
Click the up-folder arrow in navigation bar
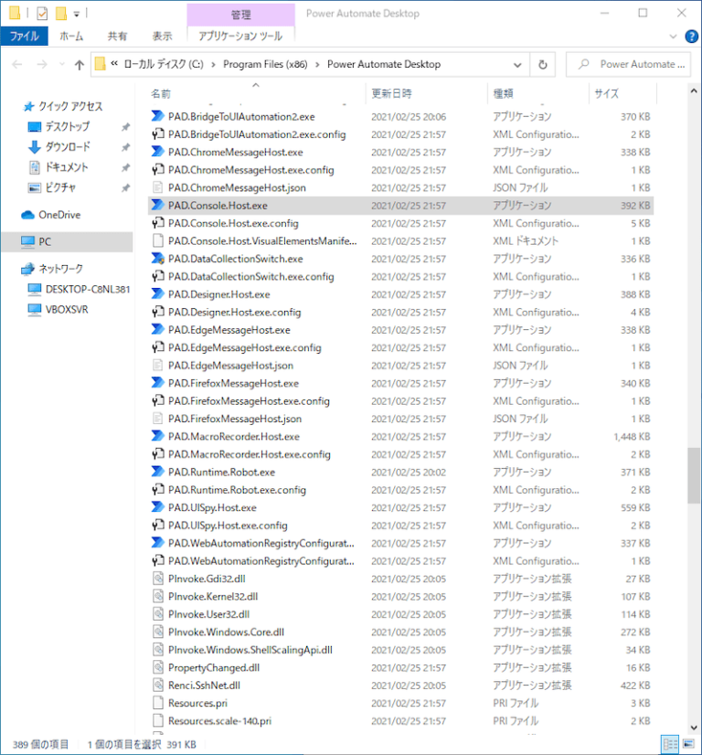[80, 65]
